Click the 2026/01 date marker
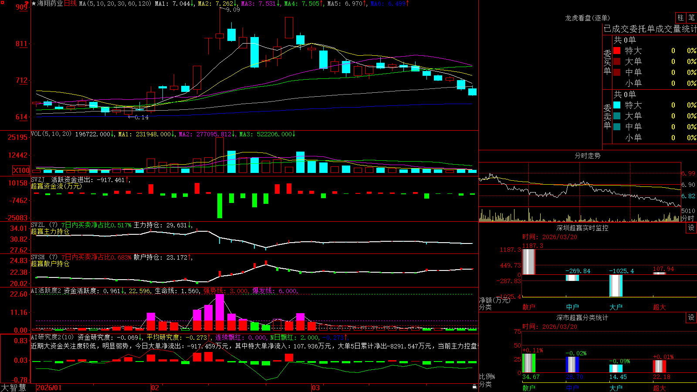Screen dimensions: 697x392 coord(49,388)
